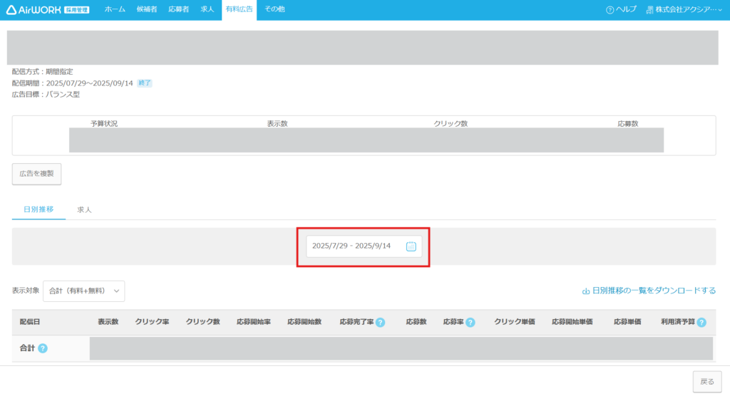730x396 pixels.
Task: Click the AirWORK logo
Action: point(48,9)
